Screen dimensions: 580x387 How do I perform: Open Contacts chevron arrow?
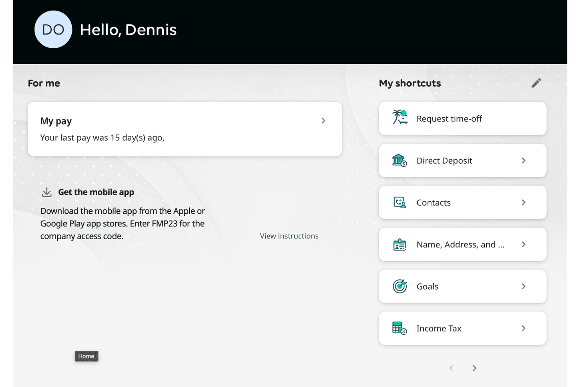coord(524,202)
